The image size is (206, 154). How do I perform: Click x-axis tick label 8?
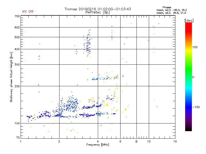(x=136, y=141)
